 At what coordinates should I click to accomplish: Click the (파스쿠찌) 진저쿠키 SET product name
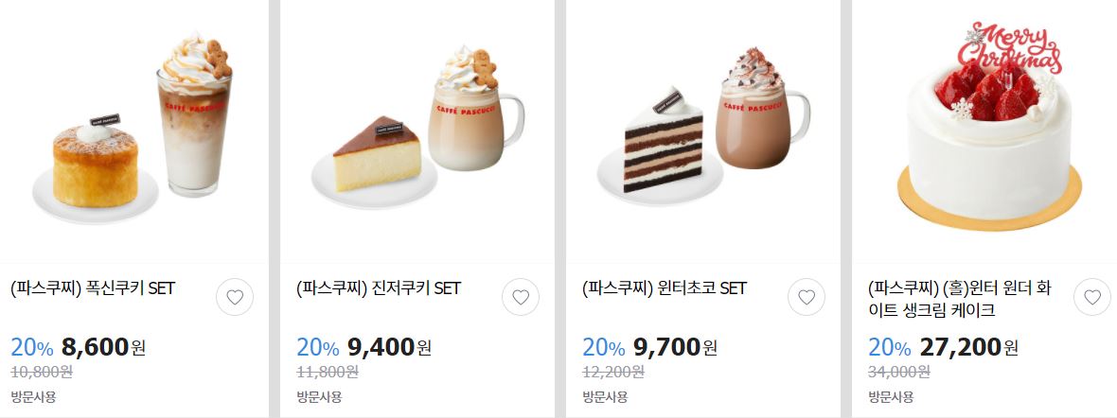click(379, 288)
